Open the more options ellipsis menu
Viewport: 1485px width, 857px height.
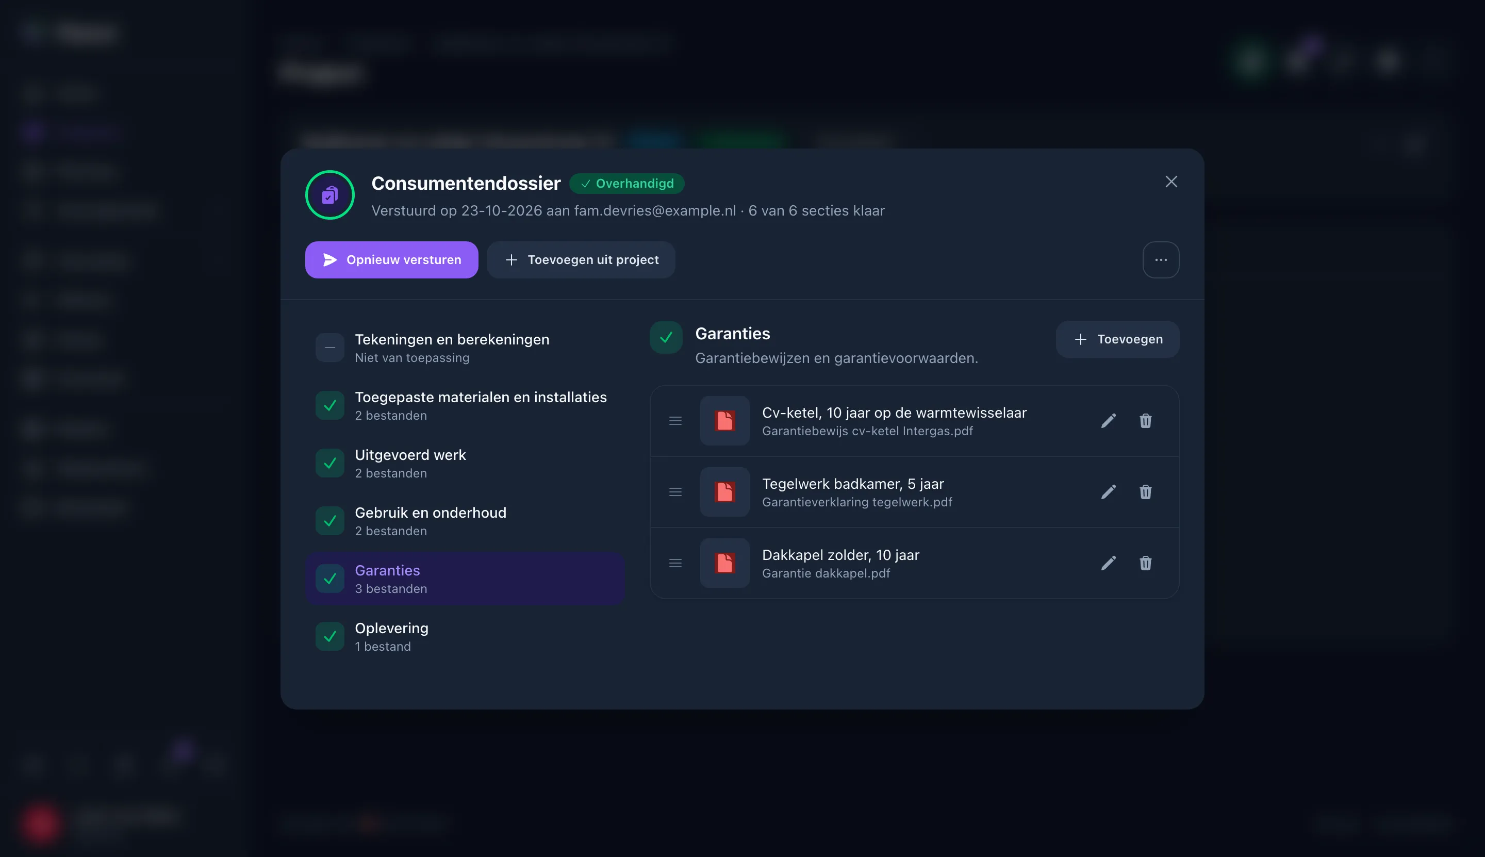pyautogui.click(x=1161, y=259)
